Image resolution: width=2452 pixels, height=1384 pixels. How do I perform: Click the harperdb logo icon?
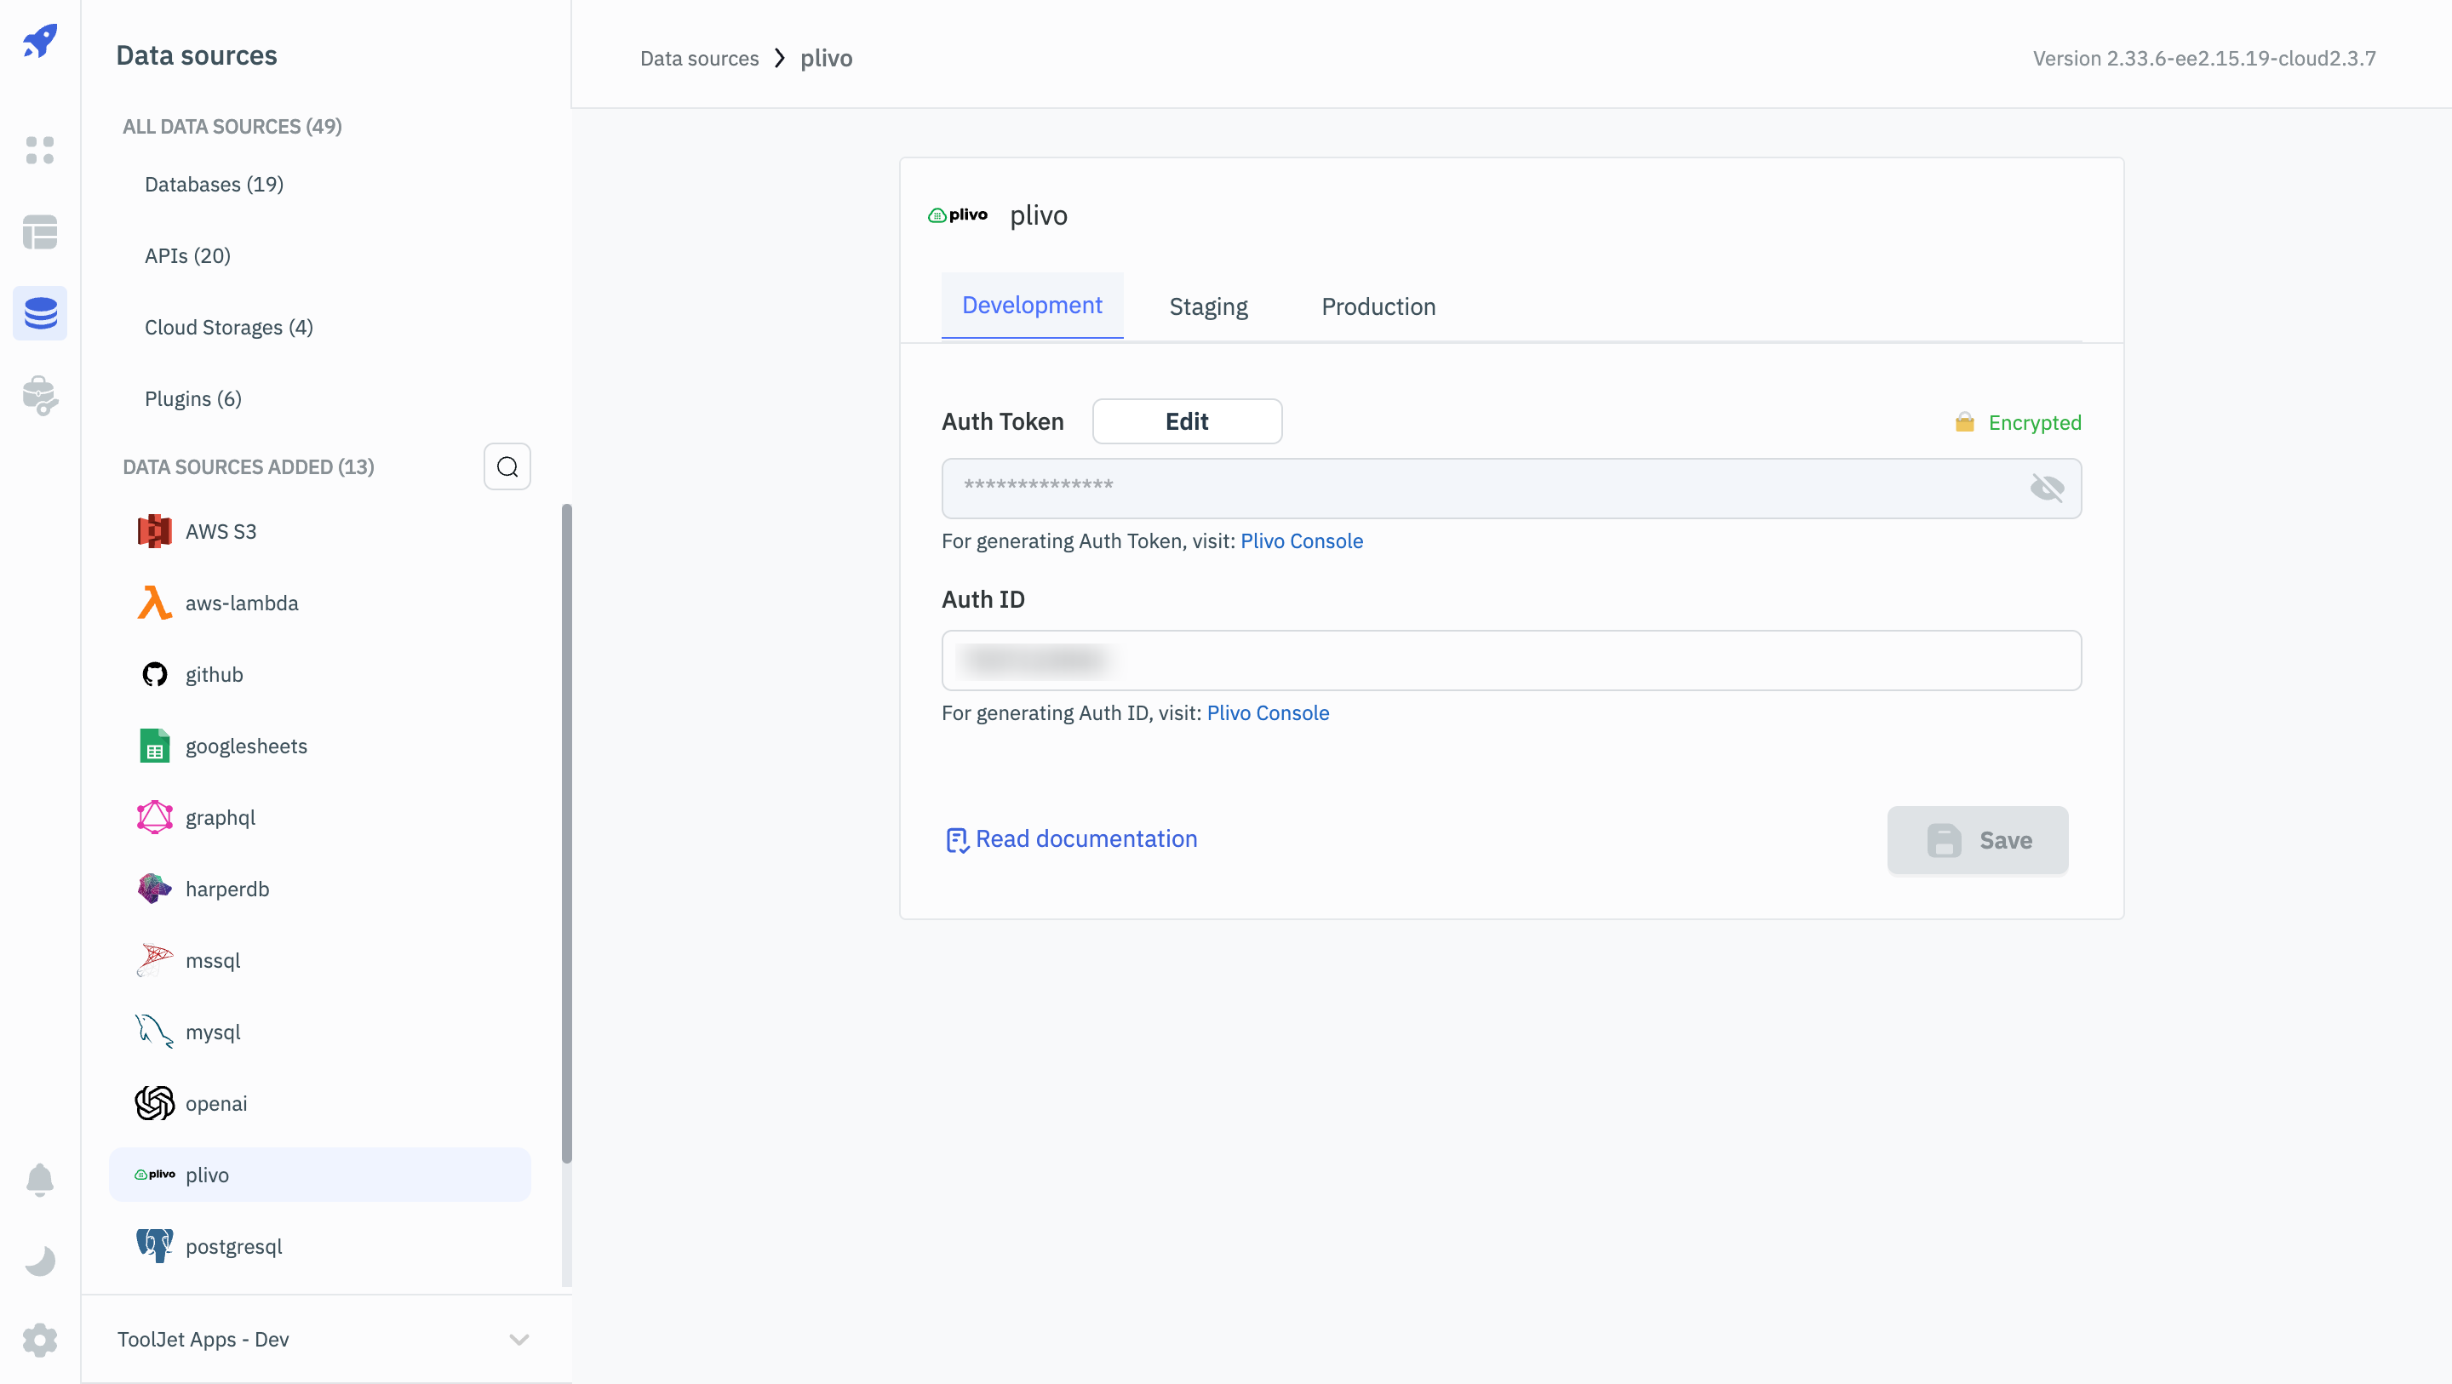154,888
